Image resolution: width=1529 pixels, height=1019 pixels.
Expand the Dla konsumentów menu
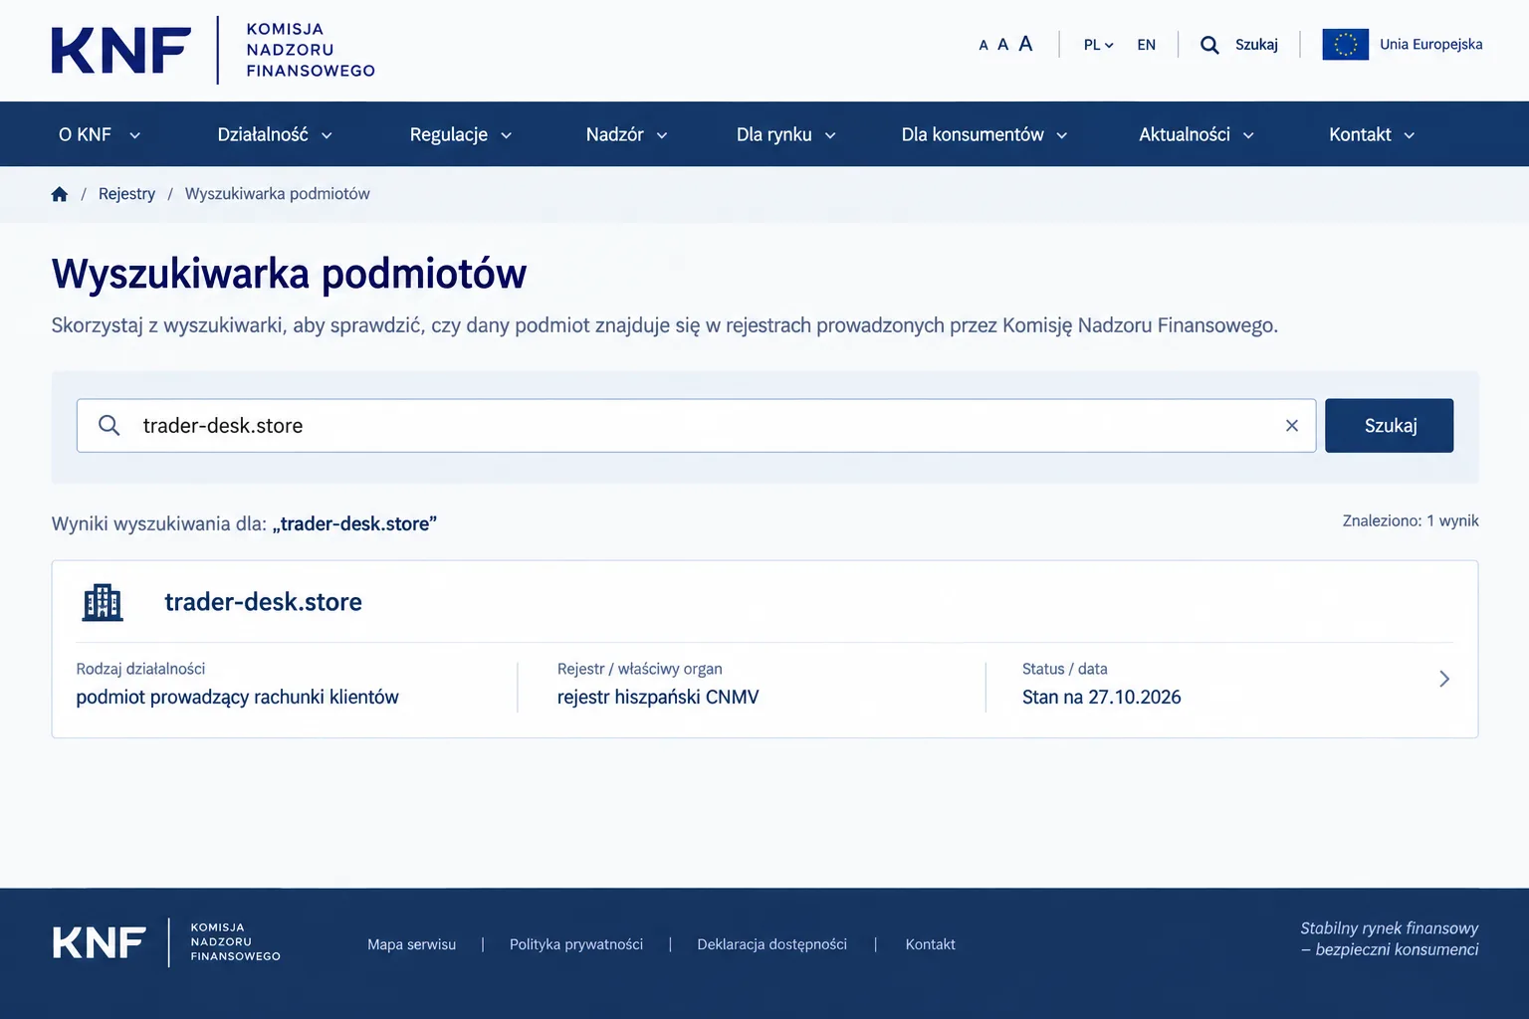point(983,134)
